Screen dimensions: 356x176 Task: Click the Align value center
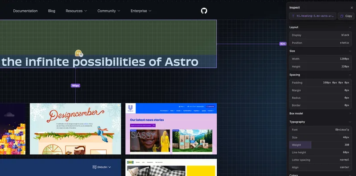pyautogui.click(x=344, y=167)
